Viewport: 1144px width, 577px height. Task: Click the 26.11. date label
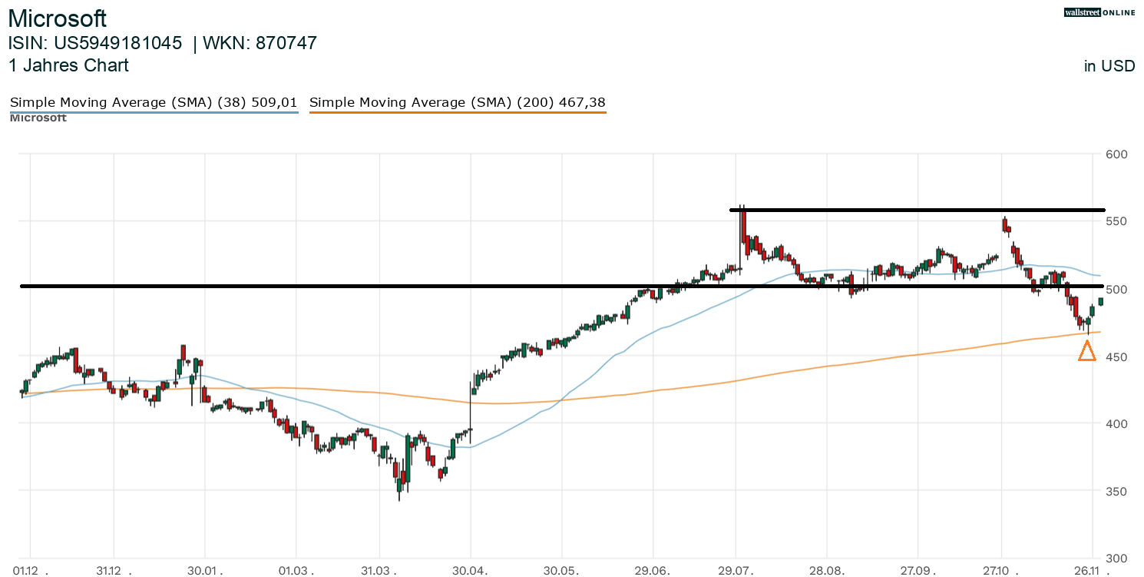[1092, 571]
